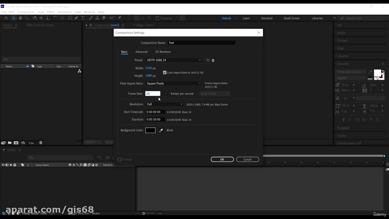Toggle the audio speaker column in timeline
The image size is (389, 219).
(x=7, y=165)
